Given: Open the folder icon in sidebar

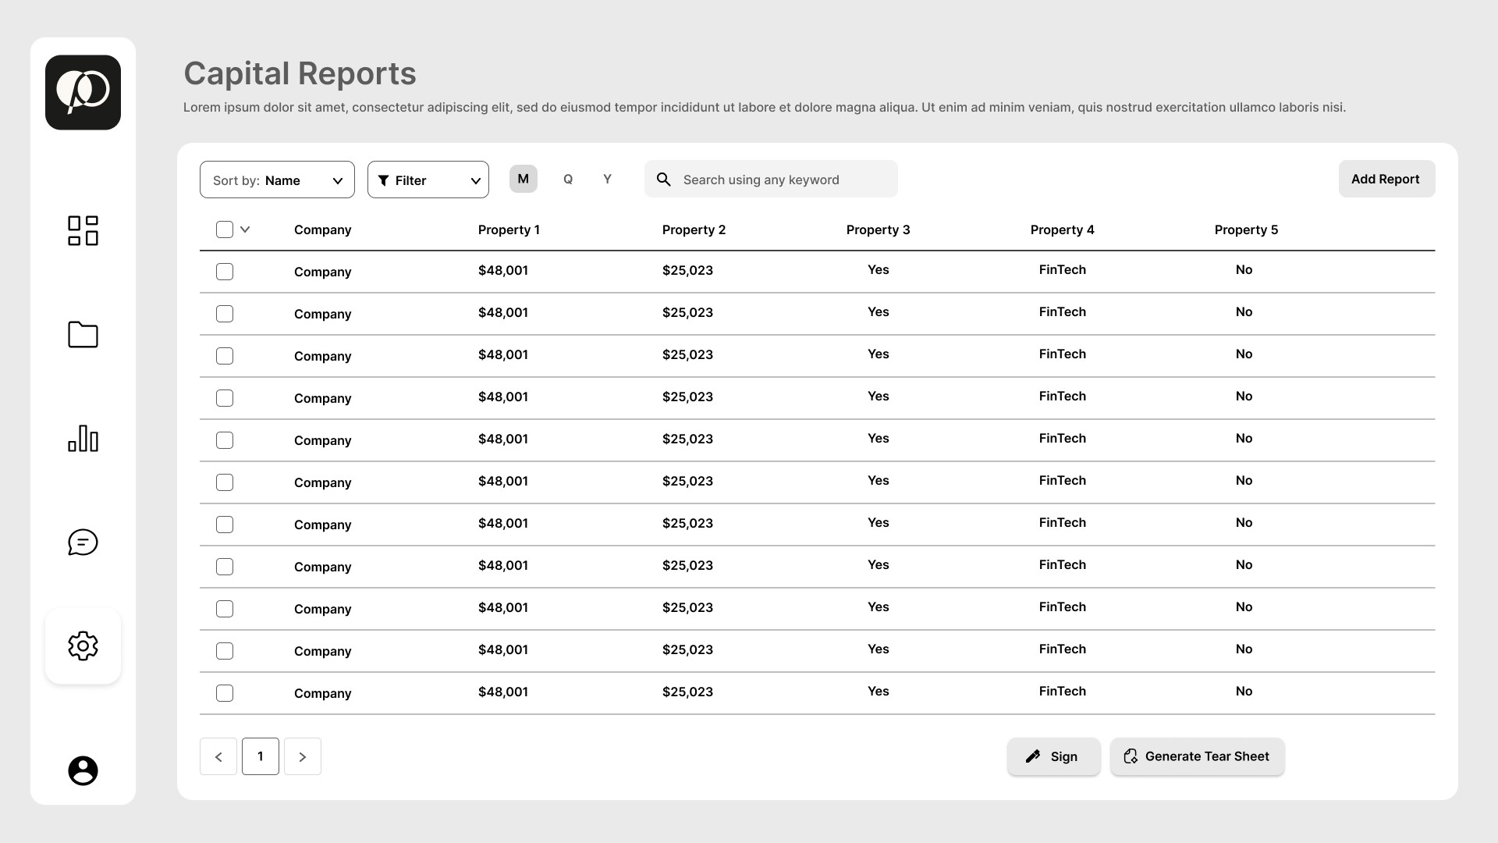Looking at the screenshot, I should (x=83, y=335).
